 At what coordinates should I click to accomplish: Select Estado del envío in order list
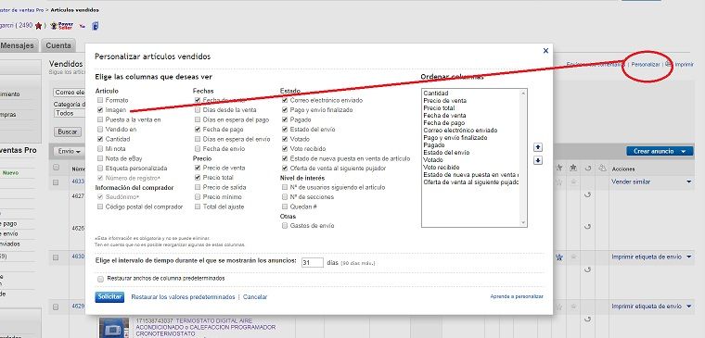click(x=446, y=153)
